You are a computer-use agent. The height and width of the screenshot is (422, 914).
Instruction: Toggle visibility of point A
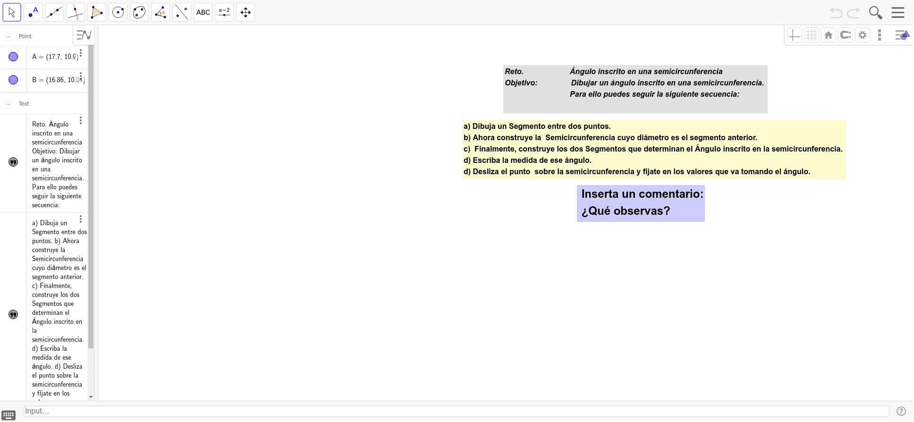point(13,57)
